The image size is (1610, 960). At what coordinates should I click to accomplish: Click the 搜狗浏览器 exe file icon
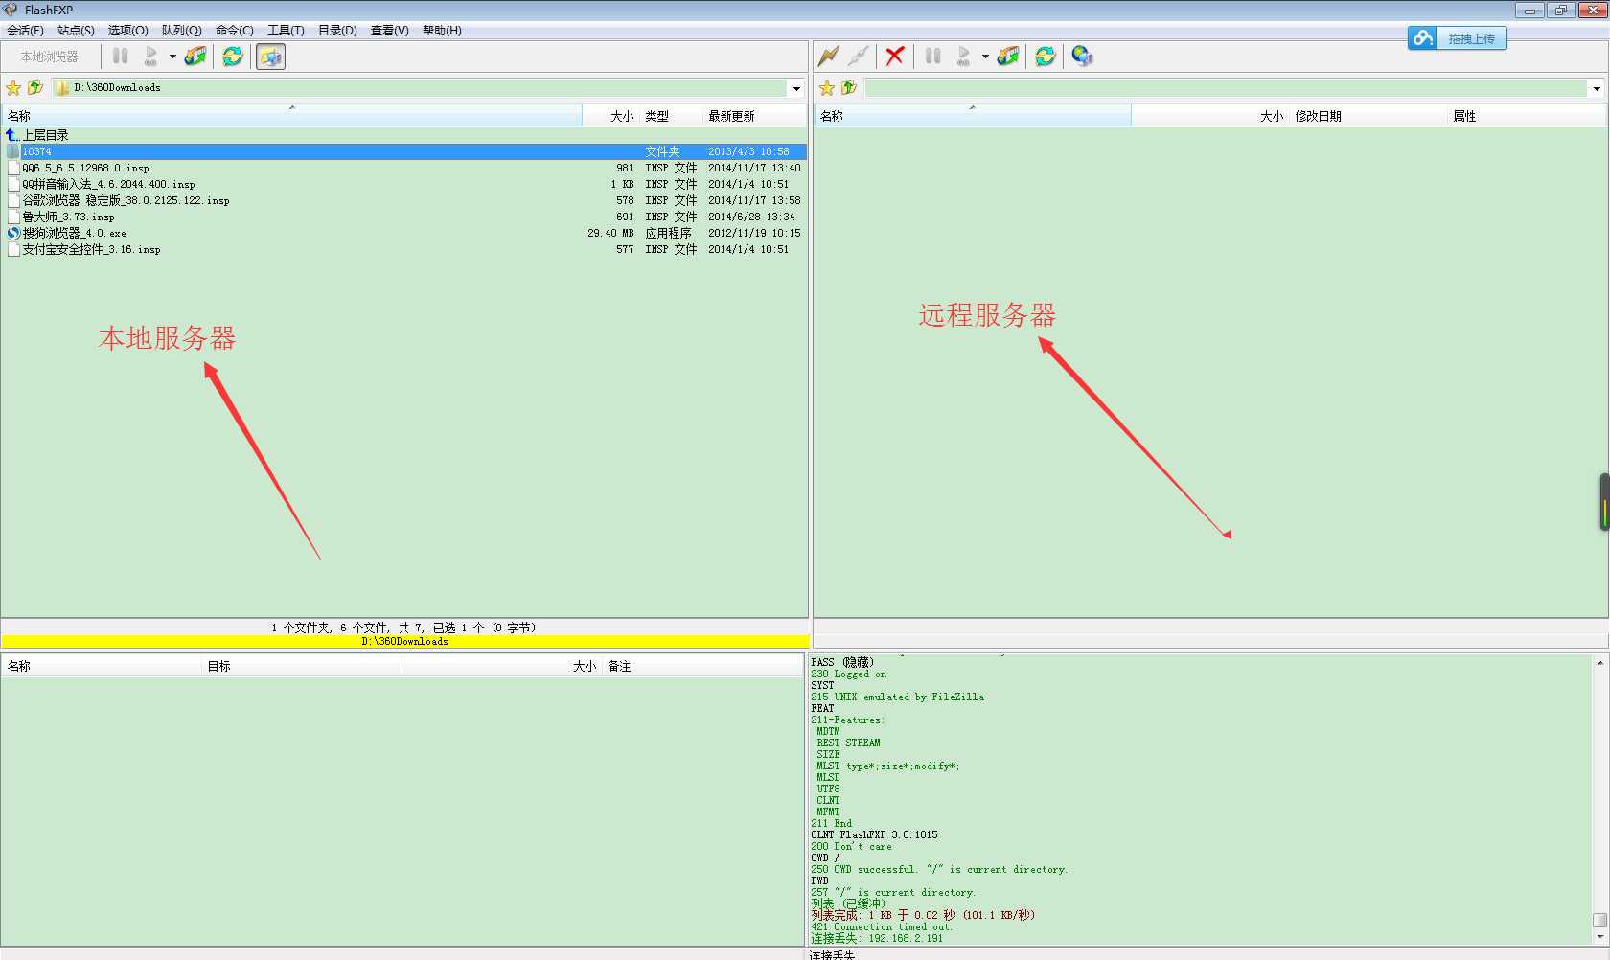coord(13,233)
